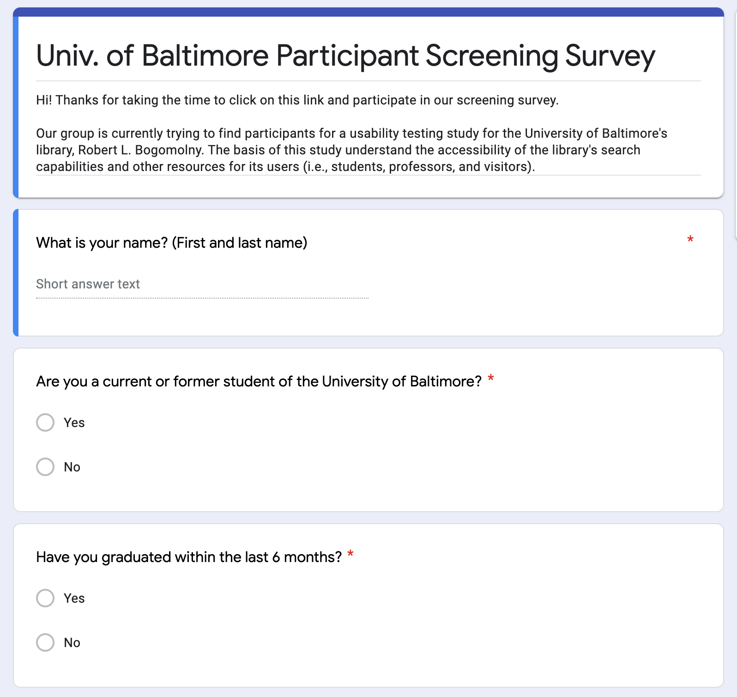The image size is (737, 697).
Task: Choose No for graduated within 6 months
Action: 45,642
